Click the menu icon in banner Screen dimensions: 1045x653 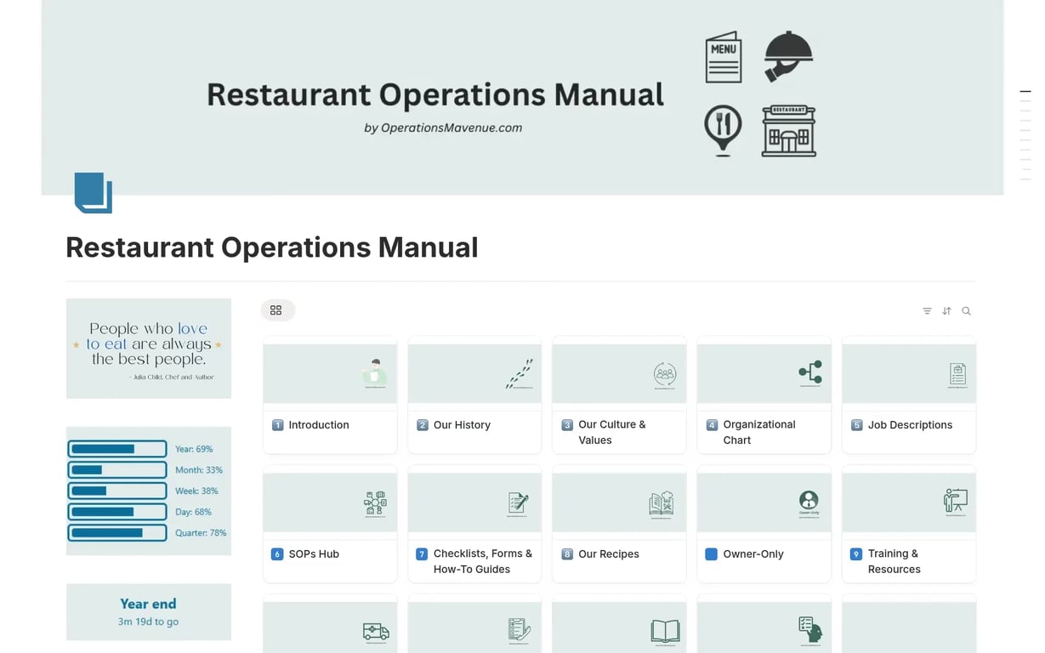(x=724, y=57)
